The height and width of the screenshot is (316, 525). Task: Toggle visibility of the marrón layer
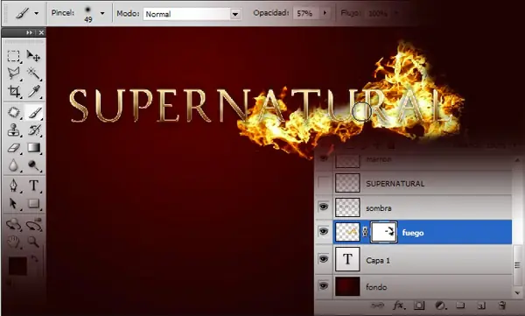[x=324, y=158]
